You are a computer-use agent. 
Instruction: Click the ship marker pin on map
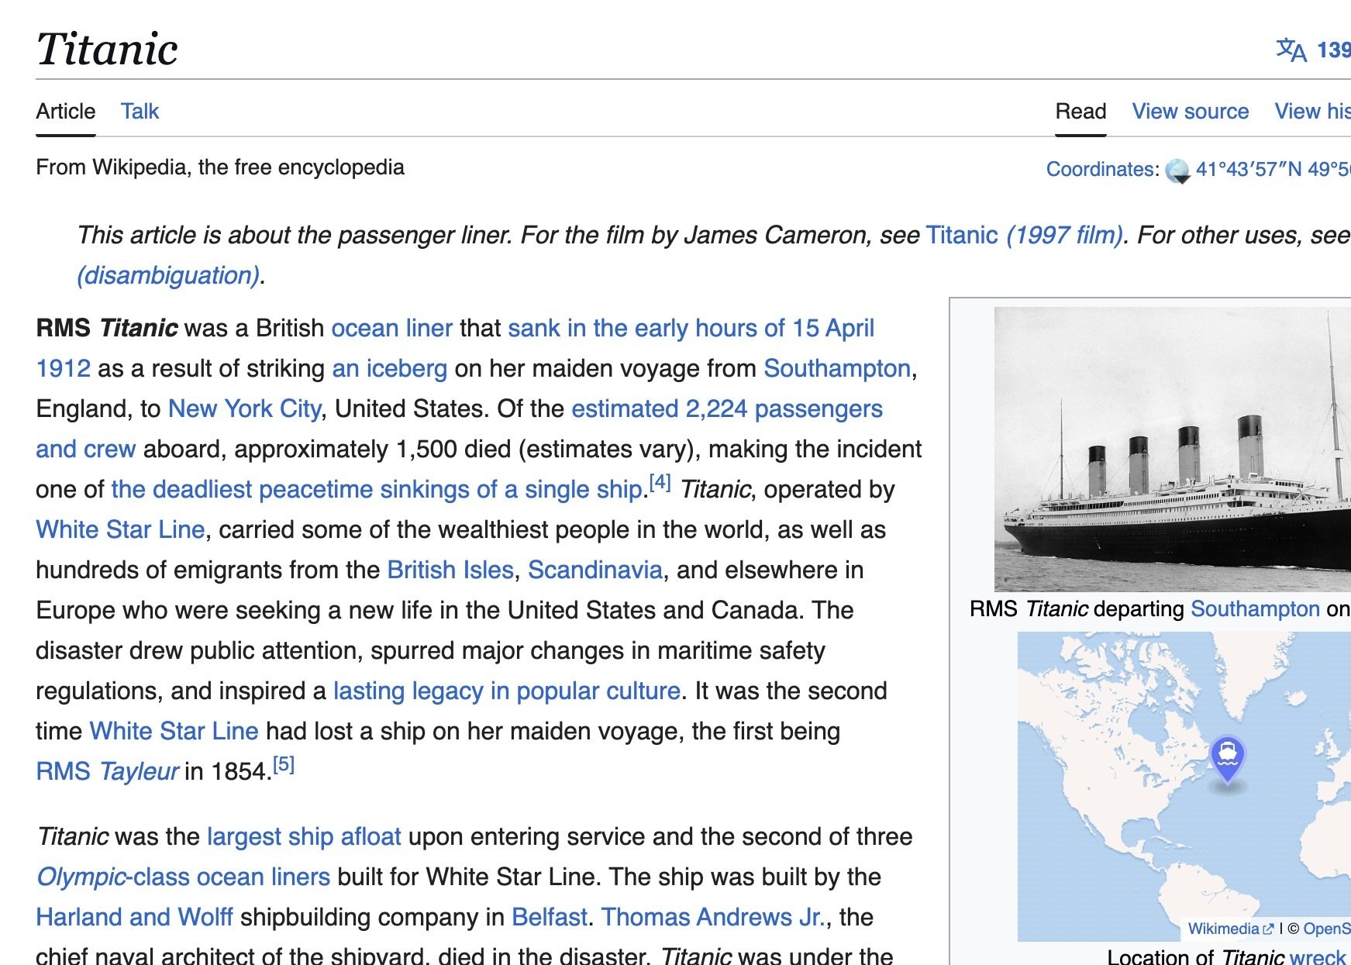(x=1227, y=756)
